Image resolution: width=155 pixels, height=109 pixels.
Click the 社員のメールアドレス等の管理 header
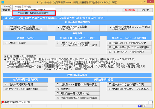pos(129,38)
